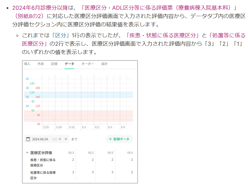Click the red 200 axis label
Image resolution: width=248 pixels, height=191 pixels.
(x=38, y=88)
